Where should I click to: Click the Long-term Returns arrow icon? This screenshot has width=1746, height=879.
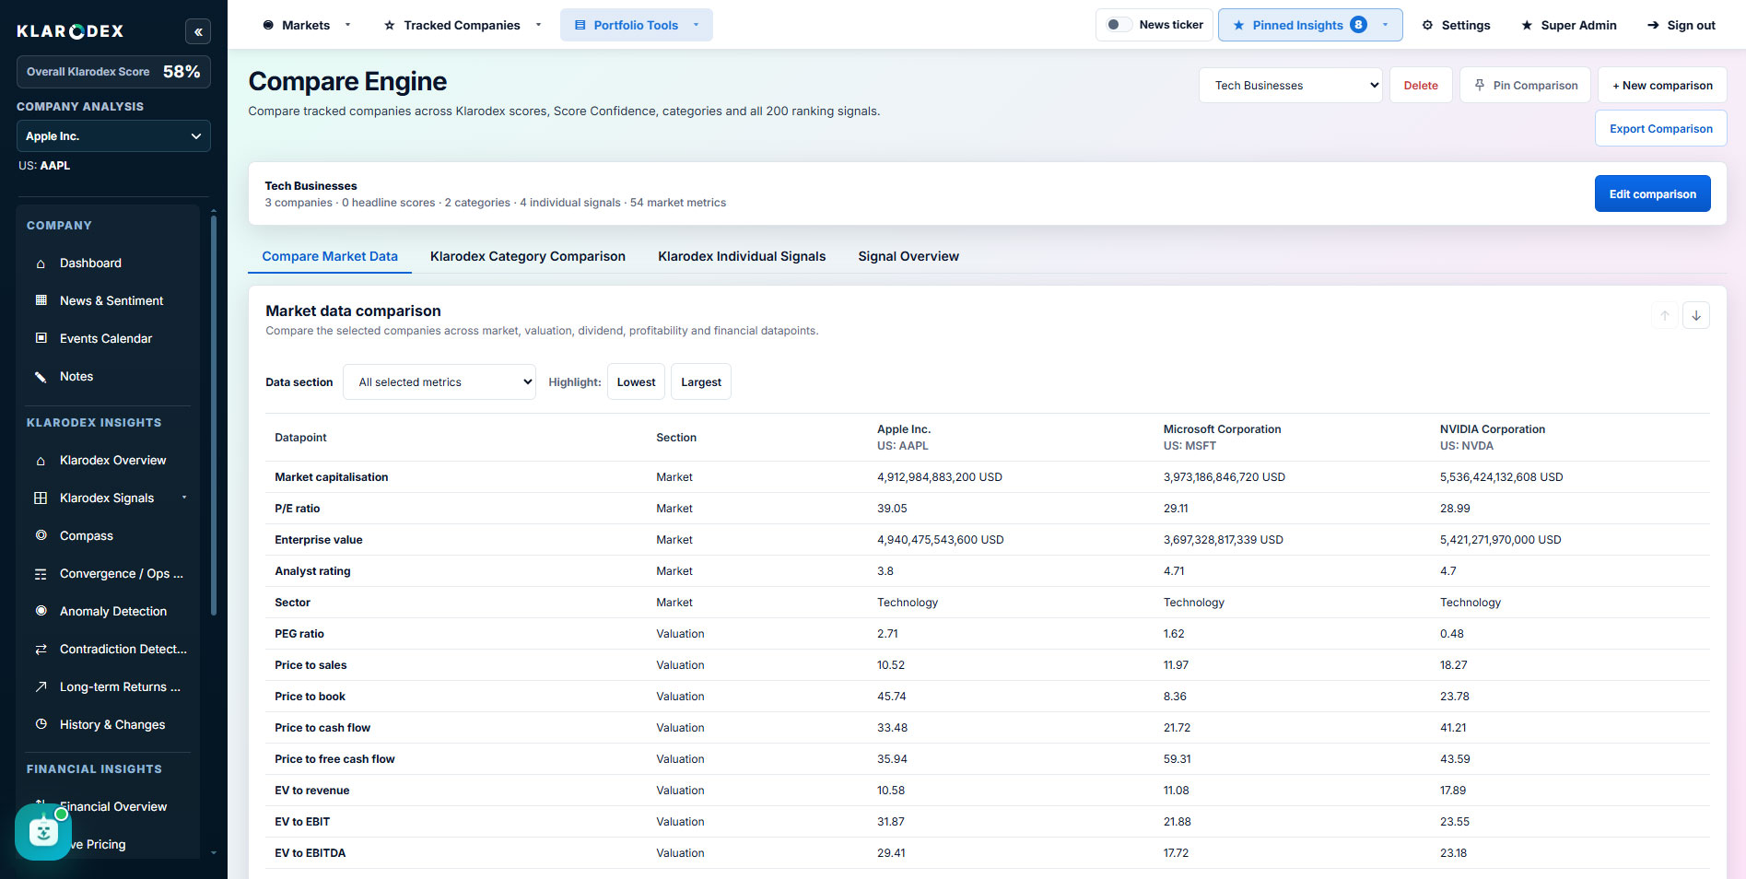(41, 686)
